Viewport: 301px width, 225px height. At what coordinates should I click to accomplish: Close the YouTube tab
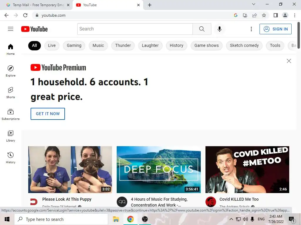tap(138, 5)
